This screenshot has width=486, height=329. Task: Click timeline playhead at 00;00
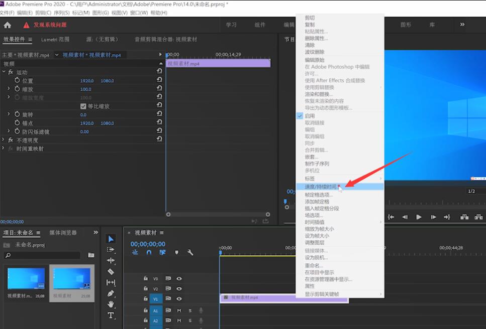pos(220,252)
